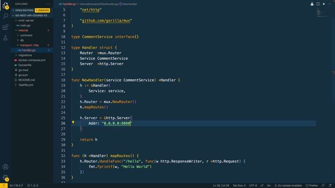
Task: Click "return h" on line 29
Action: pos(88,139)
